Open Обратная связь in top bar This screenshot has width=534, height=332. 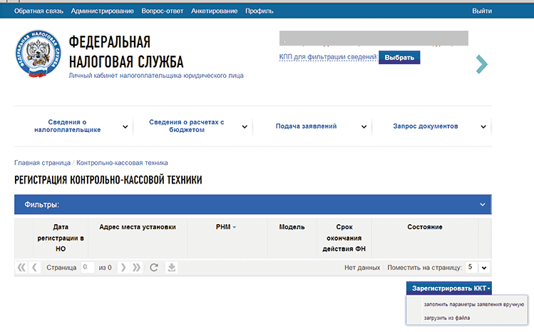[x=38, y=11]
